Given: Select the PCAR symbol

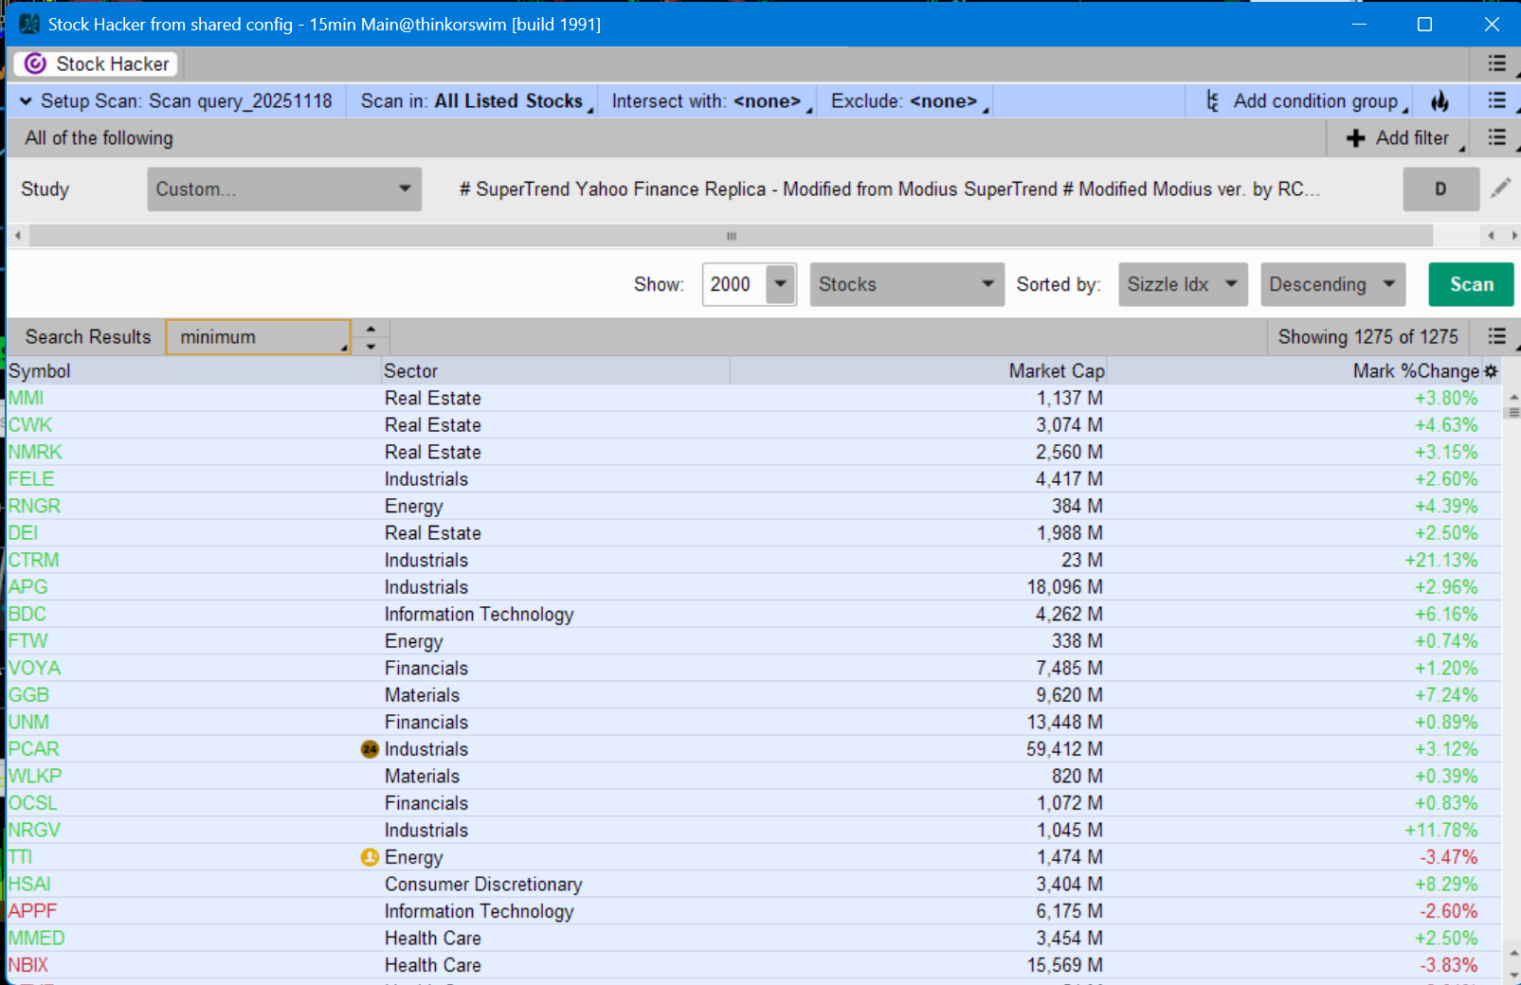Looking at the screenshot, I should click(x=33, y=749).
